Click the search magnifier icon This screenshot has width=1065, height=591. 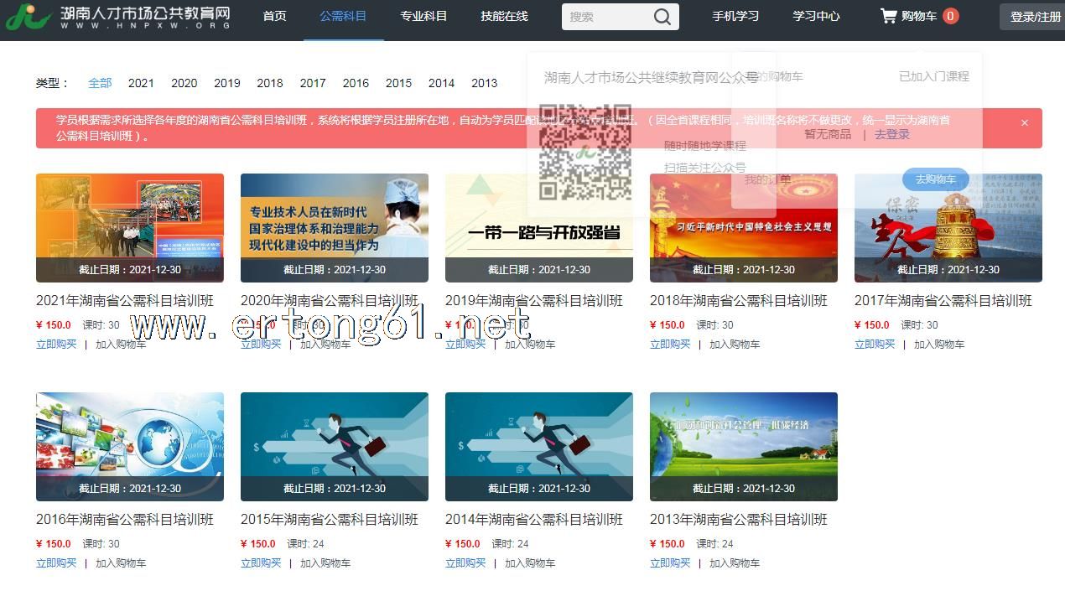point(662,17)
